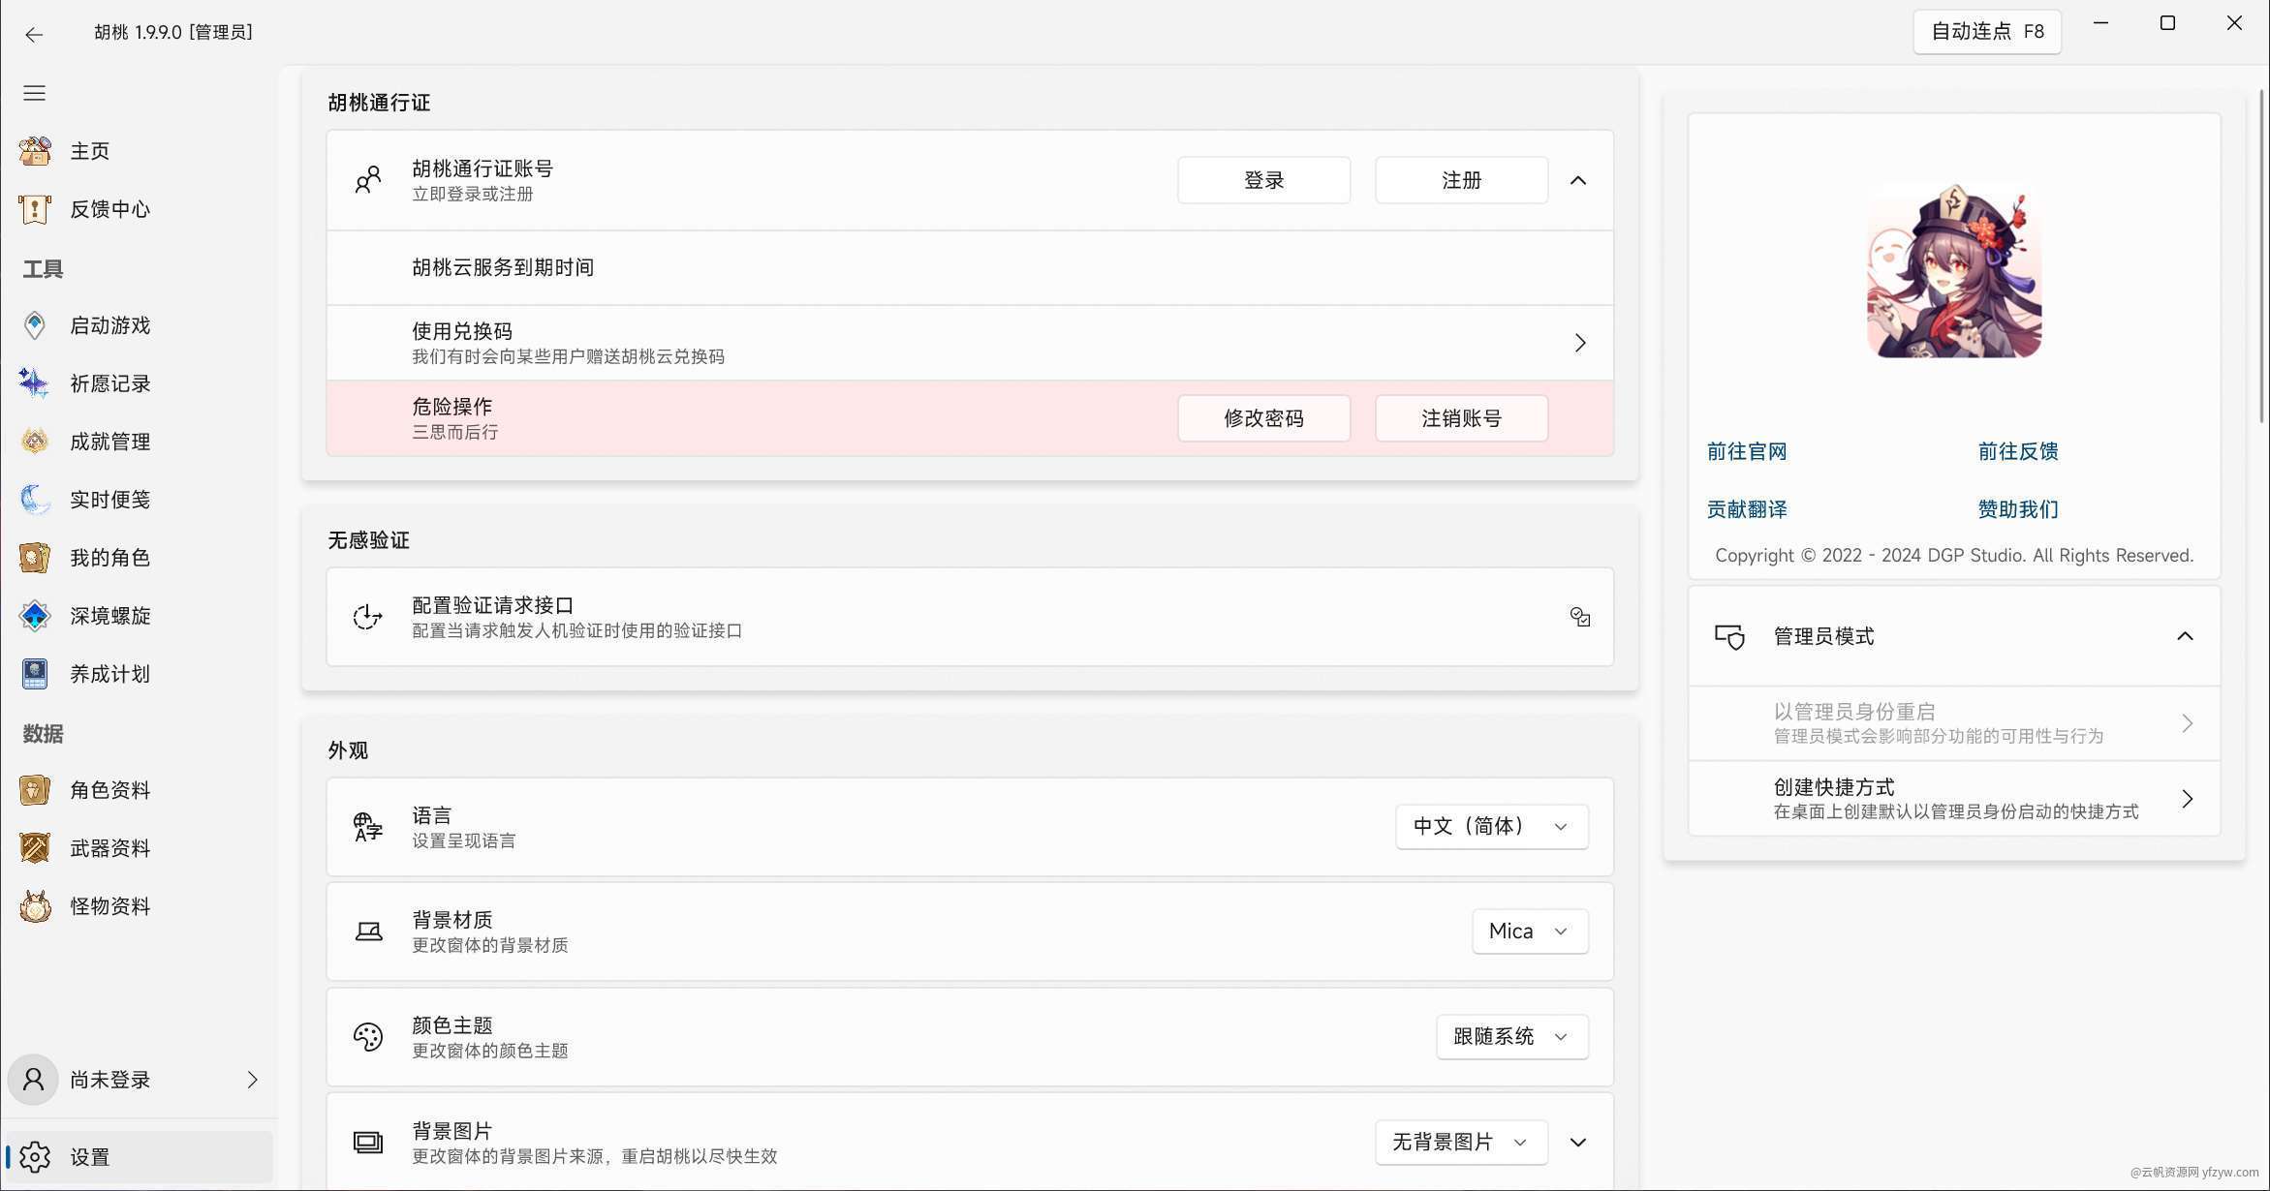Click the 武器资料 weapon icon
Image resolution: width=2270 pixels, height=1191 pixels.
click(x=35, y=848)
